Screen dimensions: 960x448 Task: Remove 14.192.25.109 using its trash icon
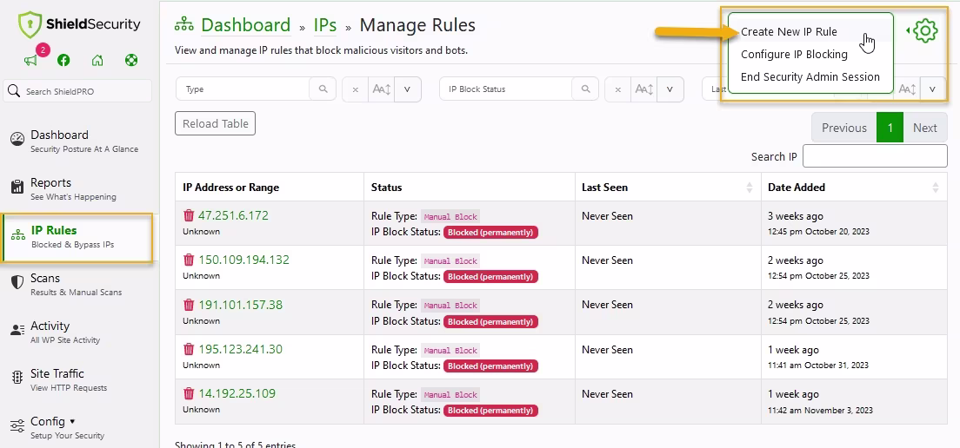pyautogui.click(x=189, y=393)
